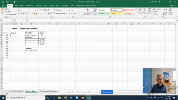
Task: Switch to the Developer ribbon tab
Action: [x=65, y=6]
